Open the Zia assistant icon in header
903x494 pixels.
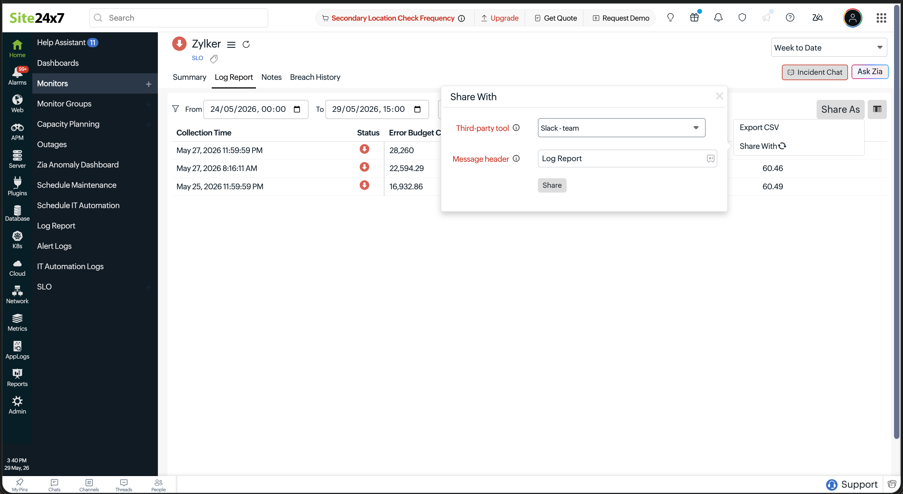pyautogui.click(x=817, y=18)
